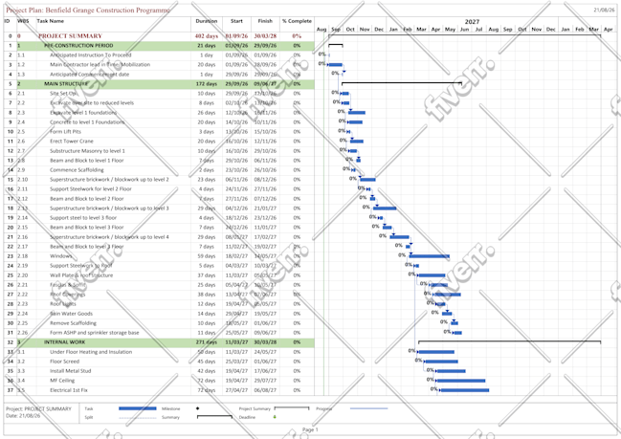The height and width of the screenshot is (439, 621).
Task: Select the INTERNAL WORK summary row
Action: 159,342
